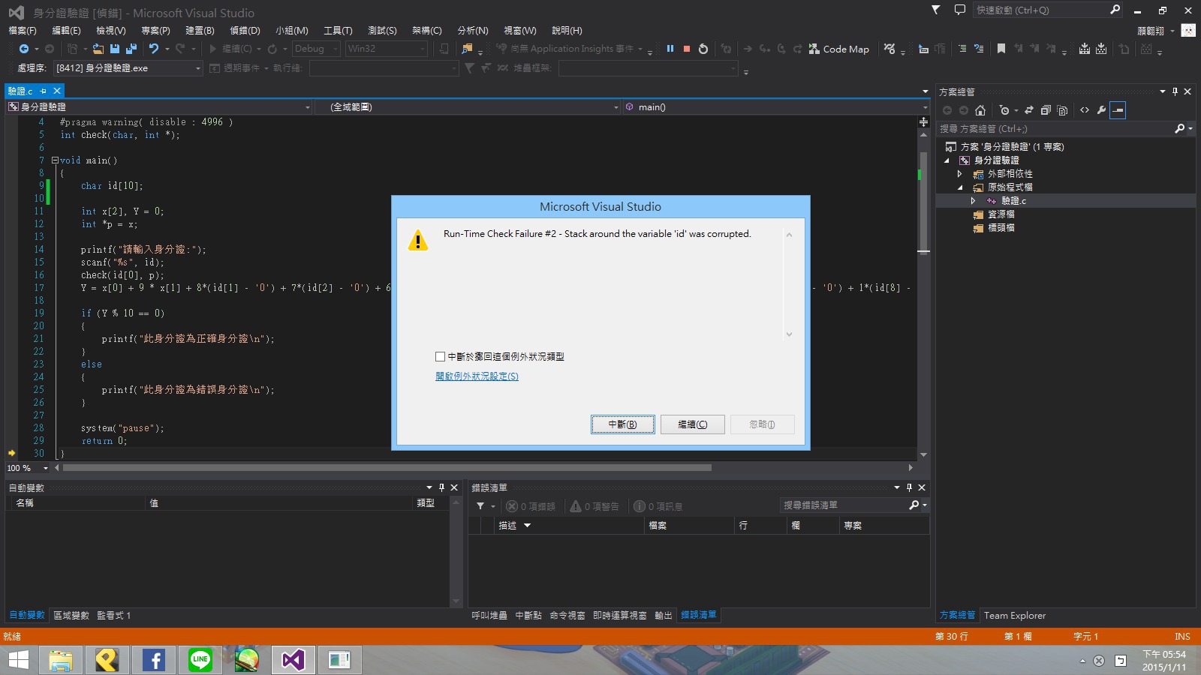Click the Quick Launch search magnifier icon
The height and width of the screenshot is (675, 1201).
coord(1115,10)
